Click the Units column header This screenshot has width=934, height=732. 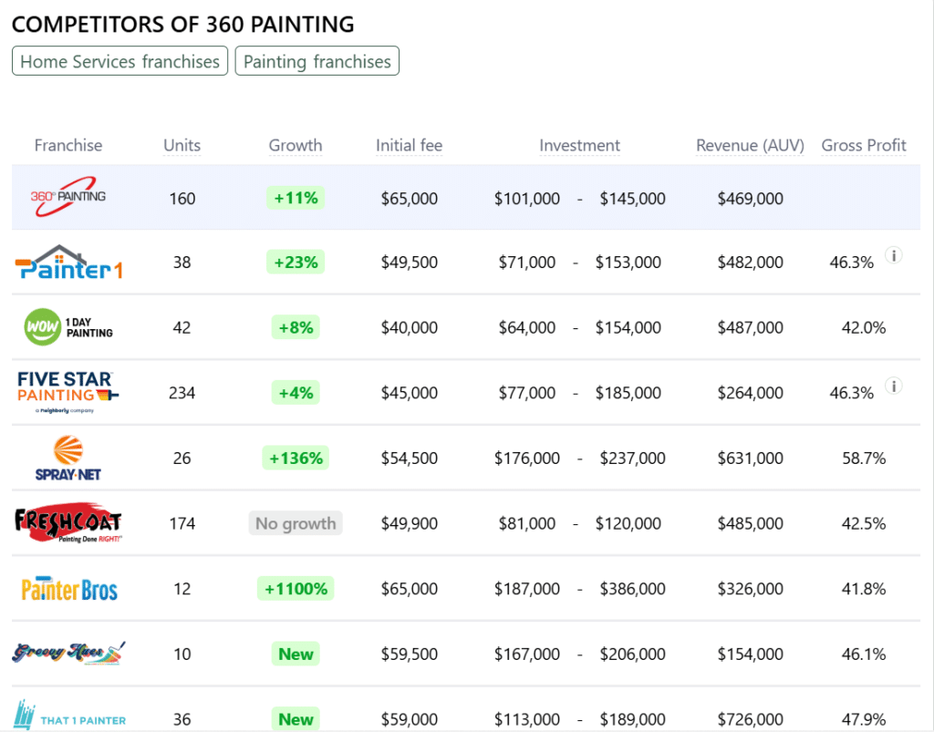click(182, 145)
